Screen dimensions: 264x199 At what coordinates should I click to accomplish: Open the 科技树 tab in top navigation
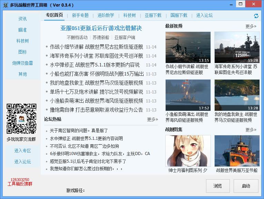pyautogui.click(x=129, y=16)
